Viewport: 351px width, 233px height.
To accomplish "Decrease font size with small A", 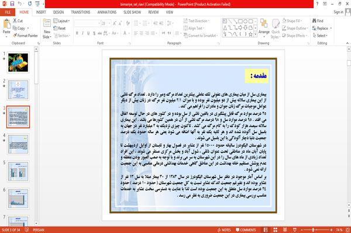I will 120,23.
